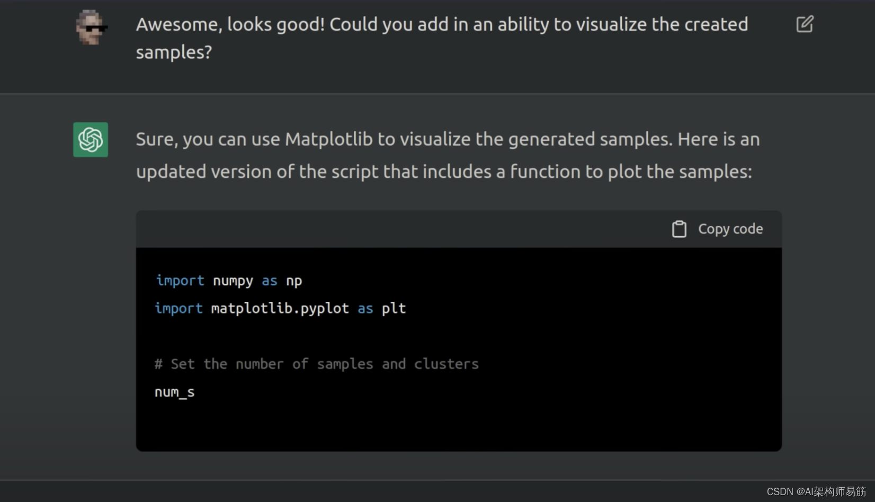
Task: Click the green ChatGPT logo avatar
Action: (x=91, y=140)
